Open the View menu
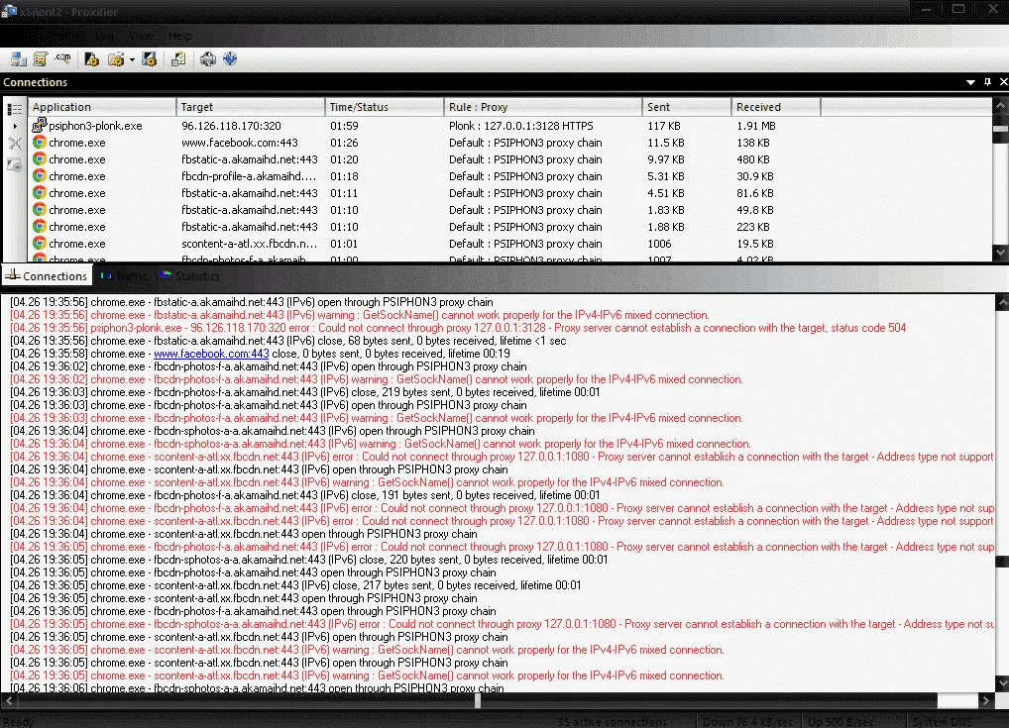The width and height of the screenshot is (1009, 728). coord(141,36)
